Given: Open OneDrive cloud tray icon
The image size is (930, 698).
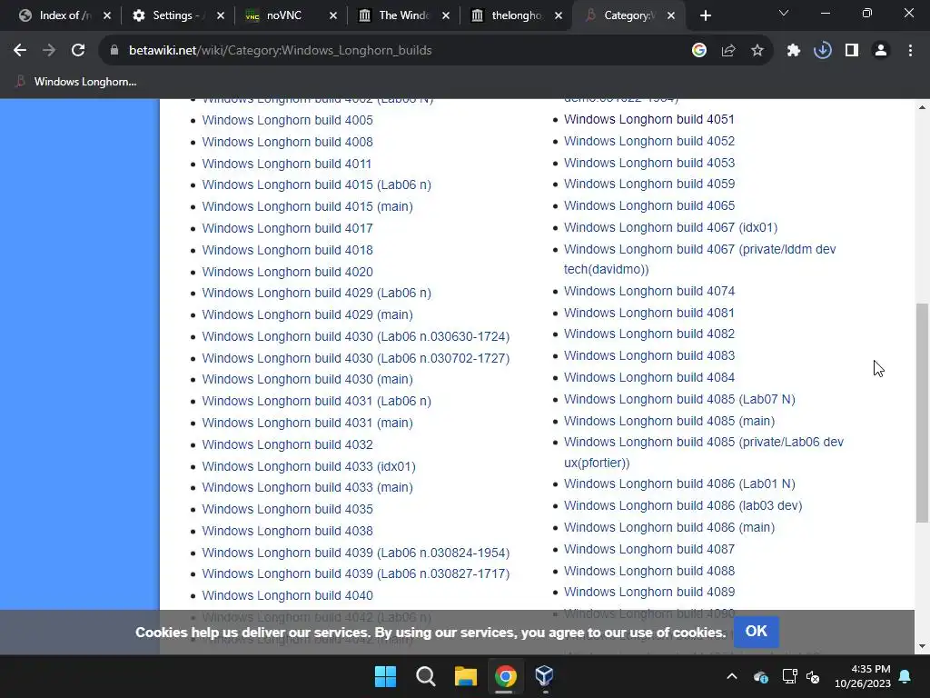Looking at the screenshot, I should pyautogui.click(x=761, y=676).
